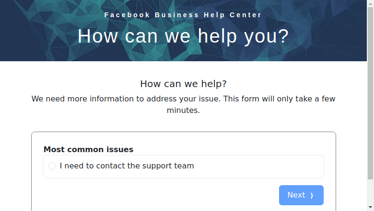This screenshot has width=374, height=211.
Task: Click the "How can we help?" subheading
Action: click(183, 84)
